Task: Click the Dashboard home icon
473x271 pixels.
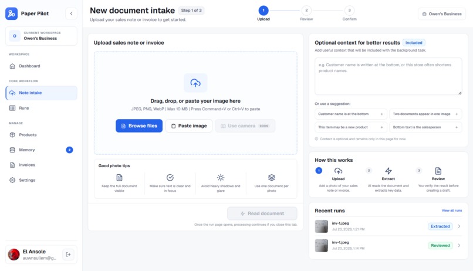Action: click(x=12, y=66)
